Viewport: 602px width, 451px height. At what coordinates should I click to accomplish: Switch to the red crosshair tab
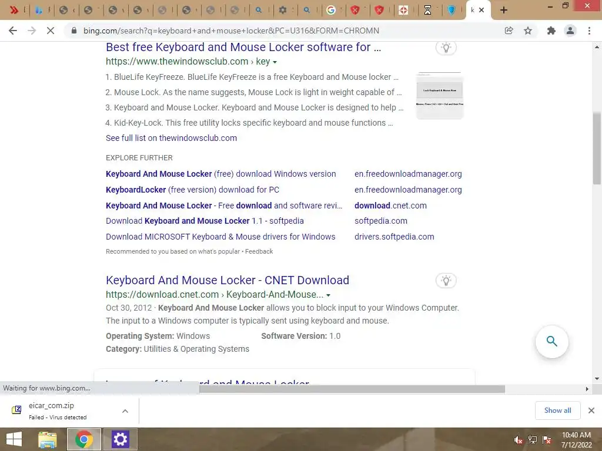[403, 11]
